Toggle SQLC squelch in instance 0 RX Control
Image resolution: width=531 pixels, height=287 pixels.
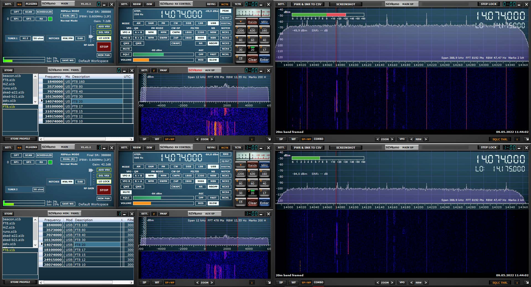pyautogui.click(x=126, y=54)
